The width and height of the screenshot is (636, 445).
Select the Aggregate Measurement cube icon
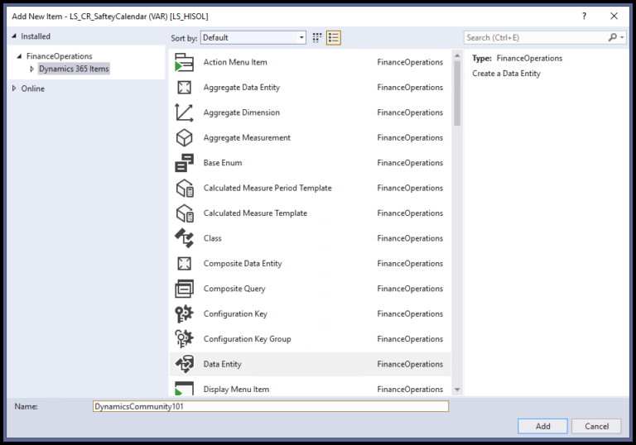coord(184,138)
